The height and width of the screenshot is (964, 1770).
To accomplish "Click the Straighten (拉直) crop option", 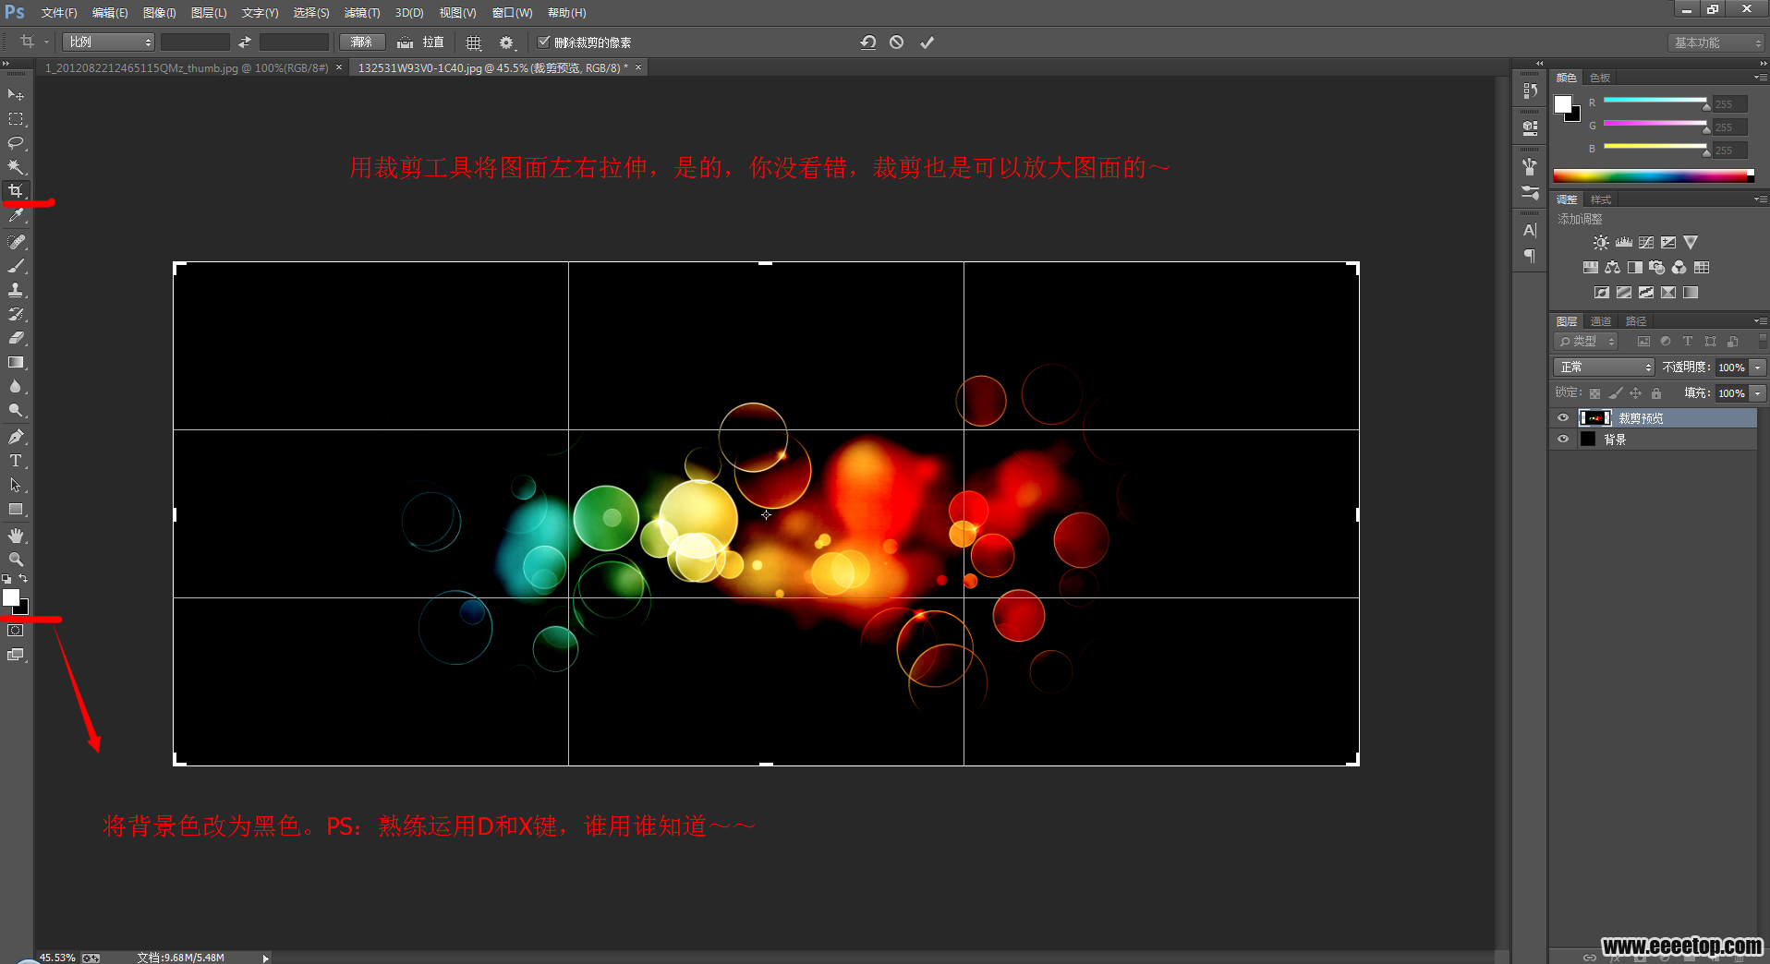I will 421,42.
